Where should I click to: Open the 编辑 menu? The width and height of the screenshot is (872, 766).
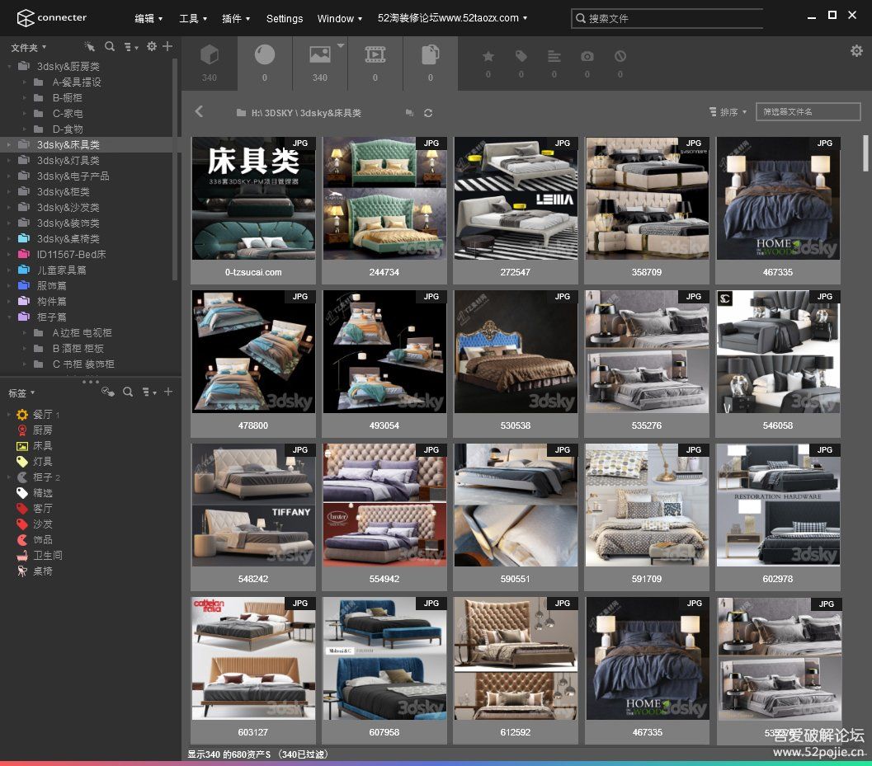[x=148, y=18]
